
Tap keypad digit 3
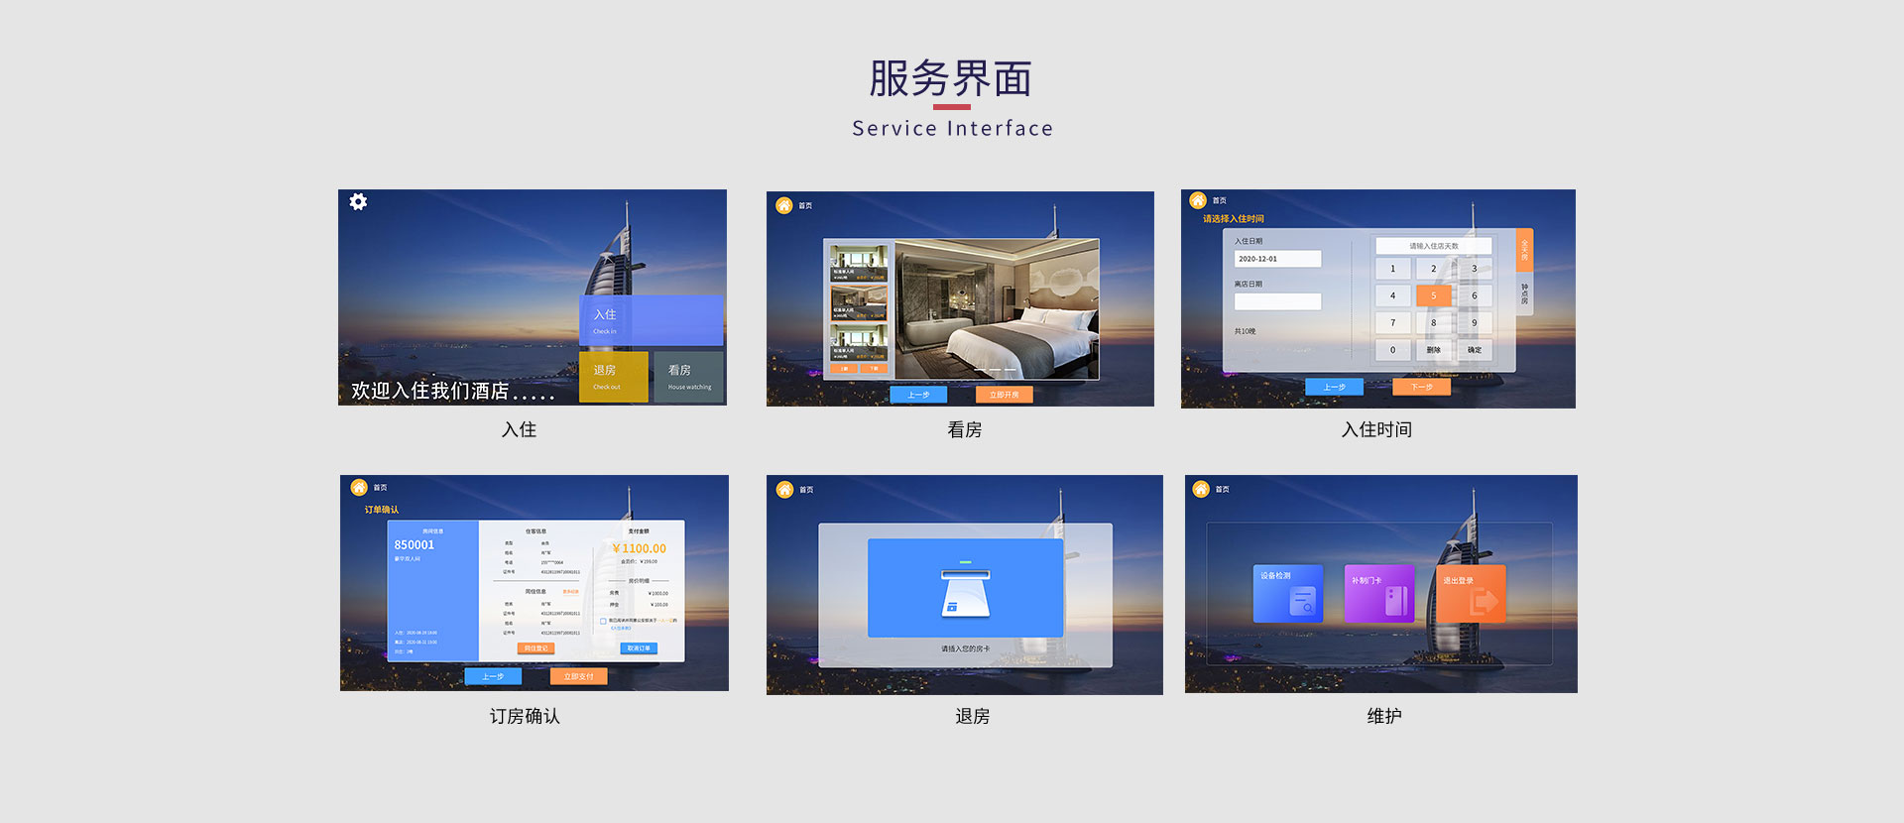coord(1475,269)
